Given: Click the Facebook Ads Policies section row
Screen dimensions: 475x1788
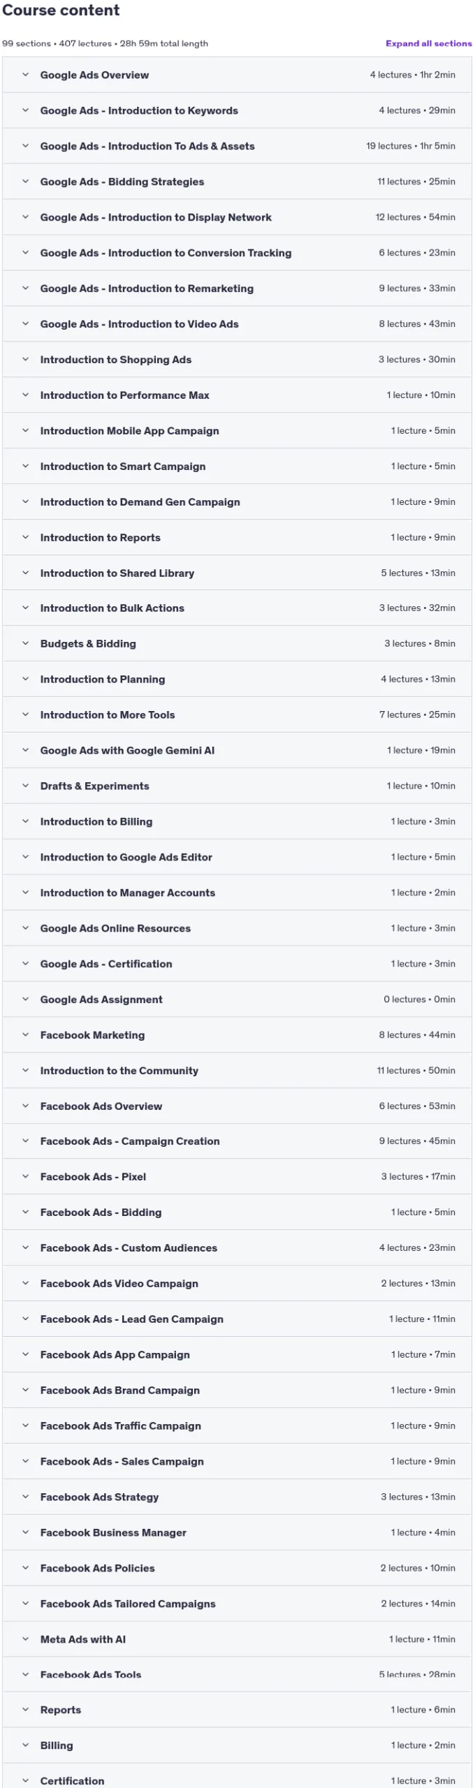Looking at the screenshot, I should (x=237, y=1569).
